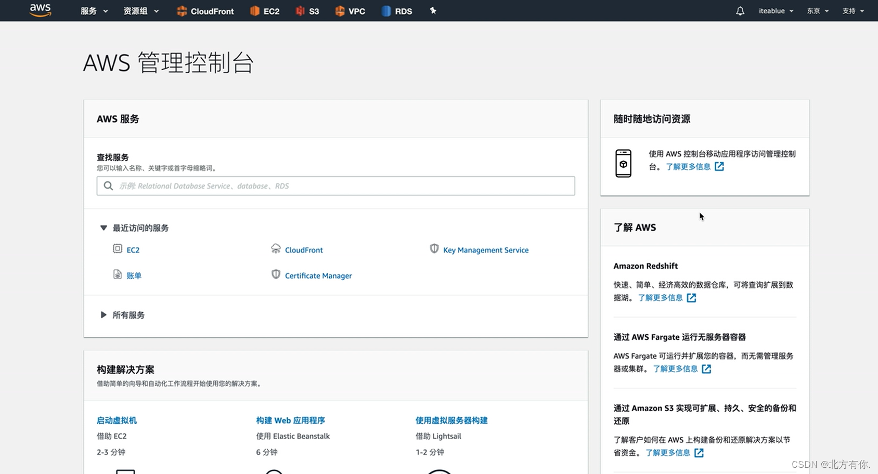Open the CloudFront link in recent services

(304, 250)
